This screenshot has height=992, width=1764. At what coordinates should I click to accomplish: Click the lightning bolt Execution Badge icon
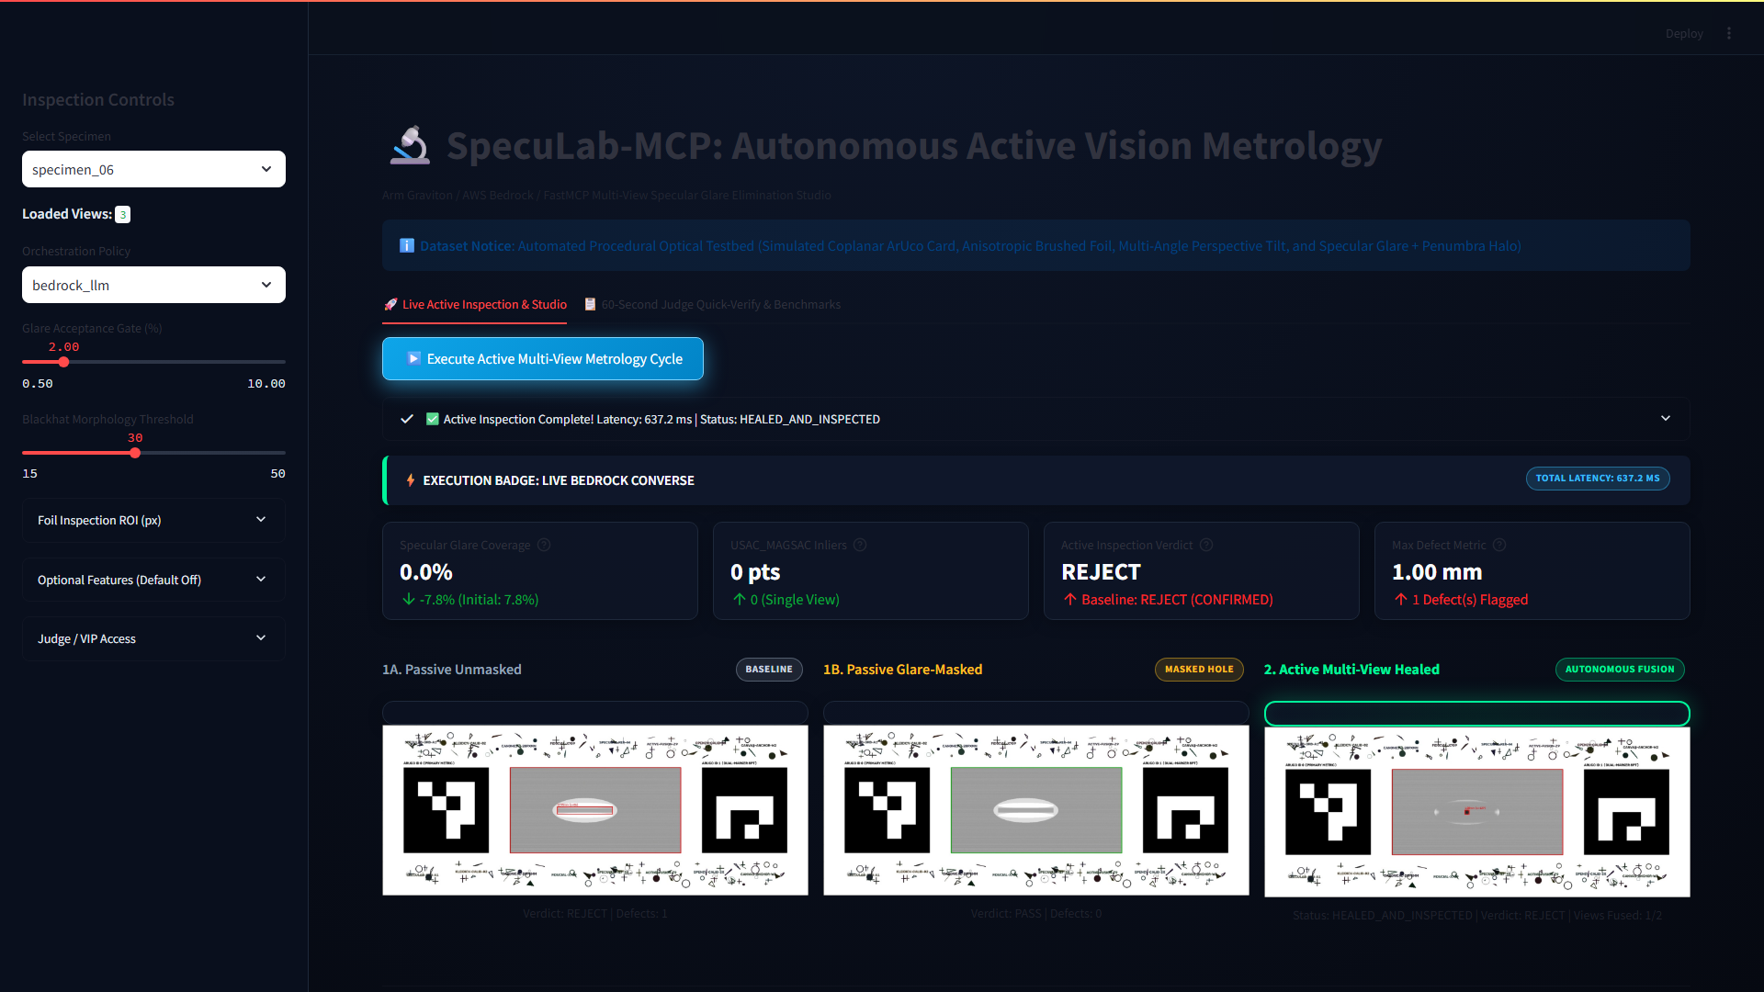tap(410, 480)
